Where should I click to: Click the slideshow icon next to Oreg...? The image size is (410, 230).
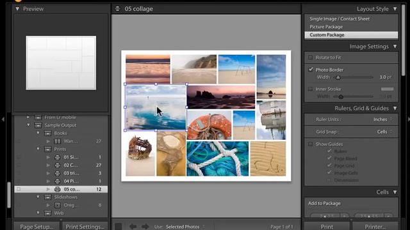tap(57, 205)
